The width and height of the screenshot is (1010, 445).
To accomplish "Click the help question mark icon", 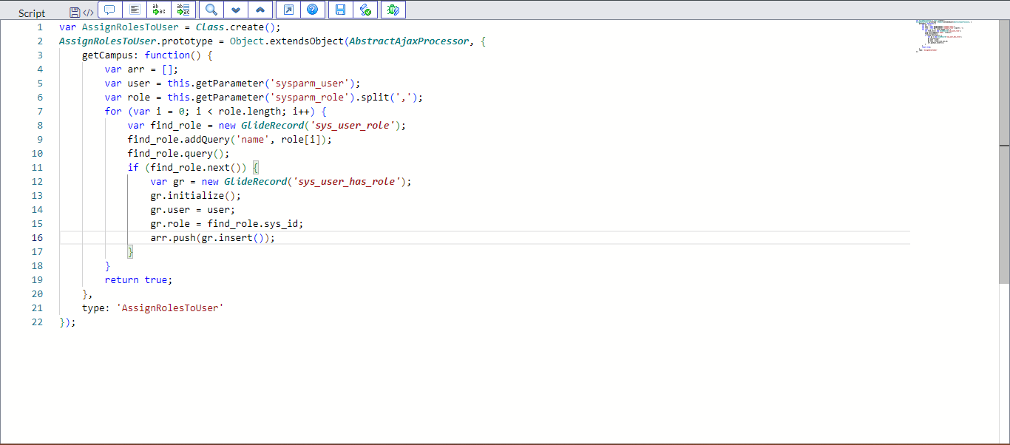I will click(313, 9).
